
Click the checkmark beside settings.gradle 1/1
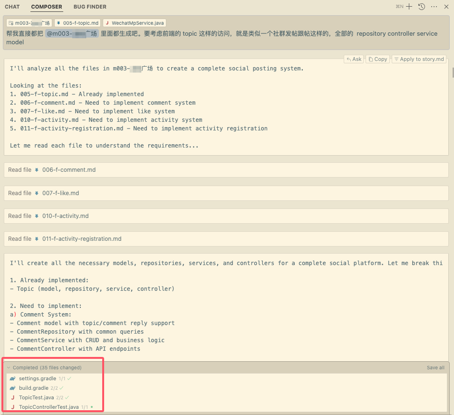(69, 378)
